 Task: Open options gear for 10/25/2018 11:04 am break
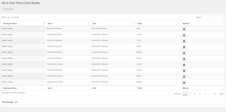(184, 65)
